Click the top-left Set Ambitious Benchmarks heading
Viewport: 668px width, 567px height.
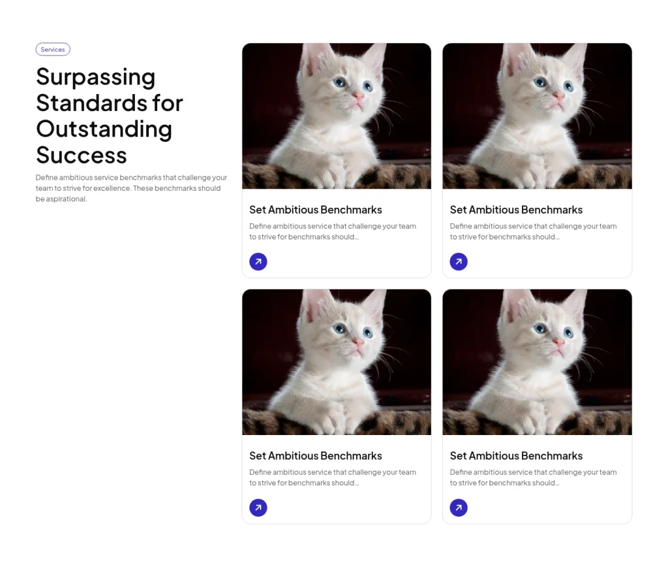315,210
